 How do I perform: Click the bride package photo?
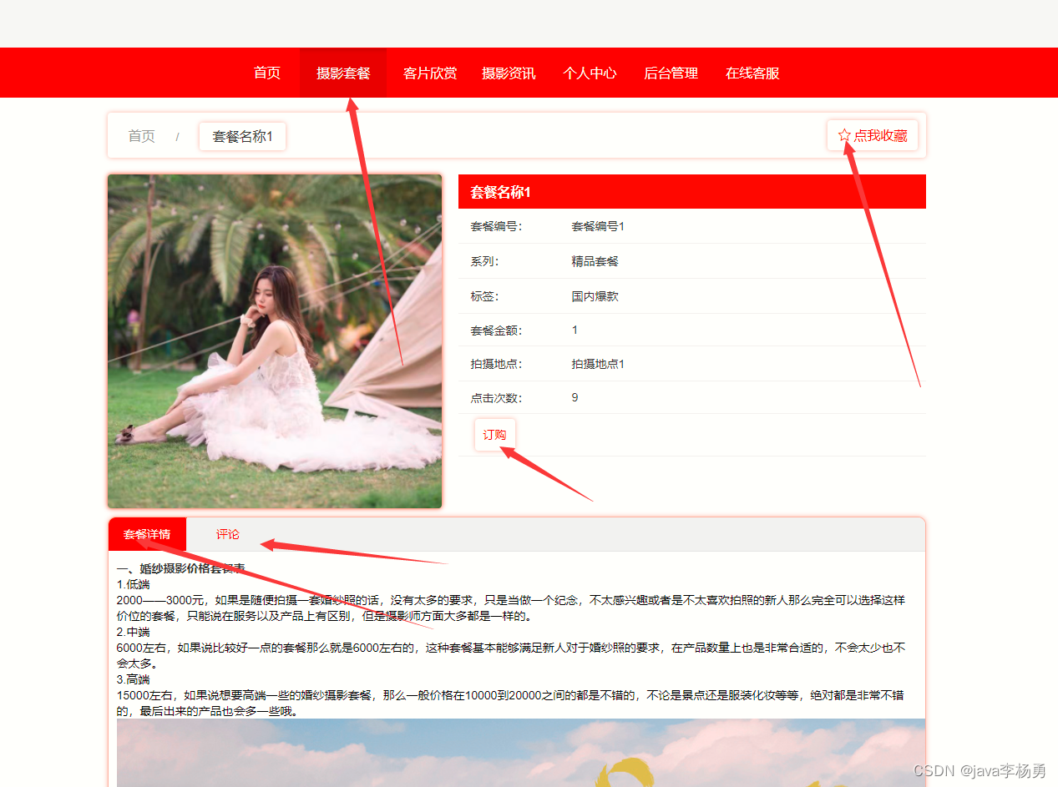click(x=275, y=341)
